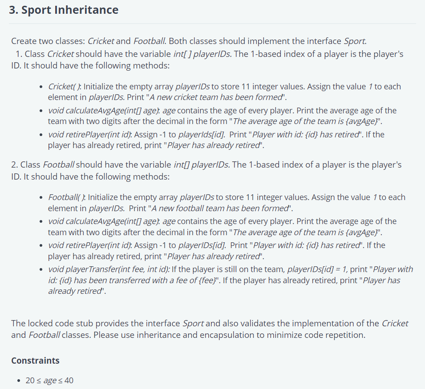This screenshot has height=389, width=425.
Task: Click 'void retirePlayer(int id)' under Cricket
Action: pyautogui.click(x=89, y=135)
